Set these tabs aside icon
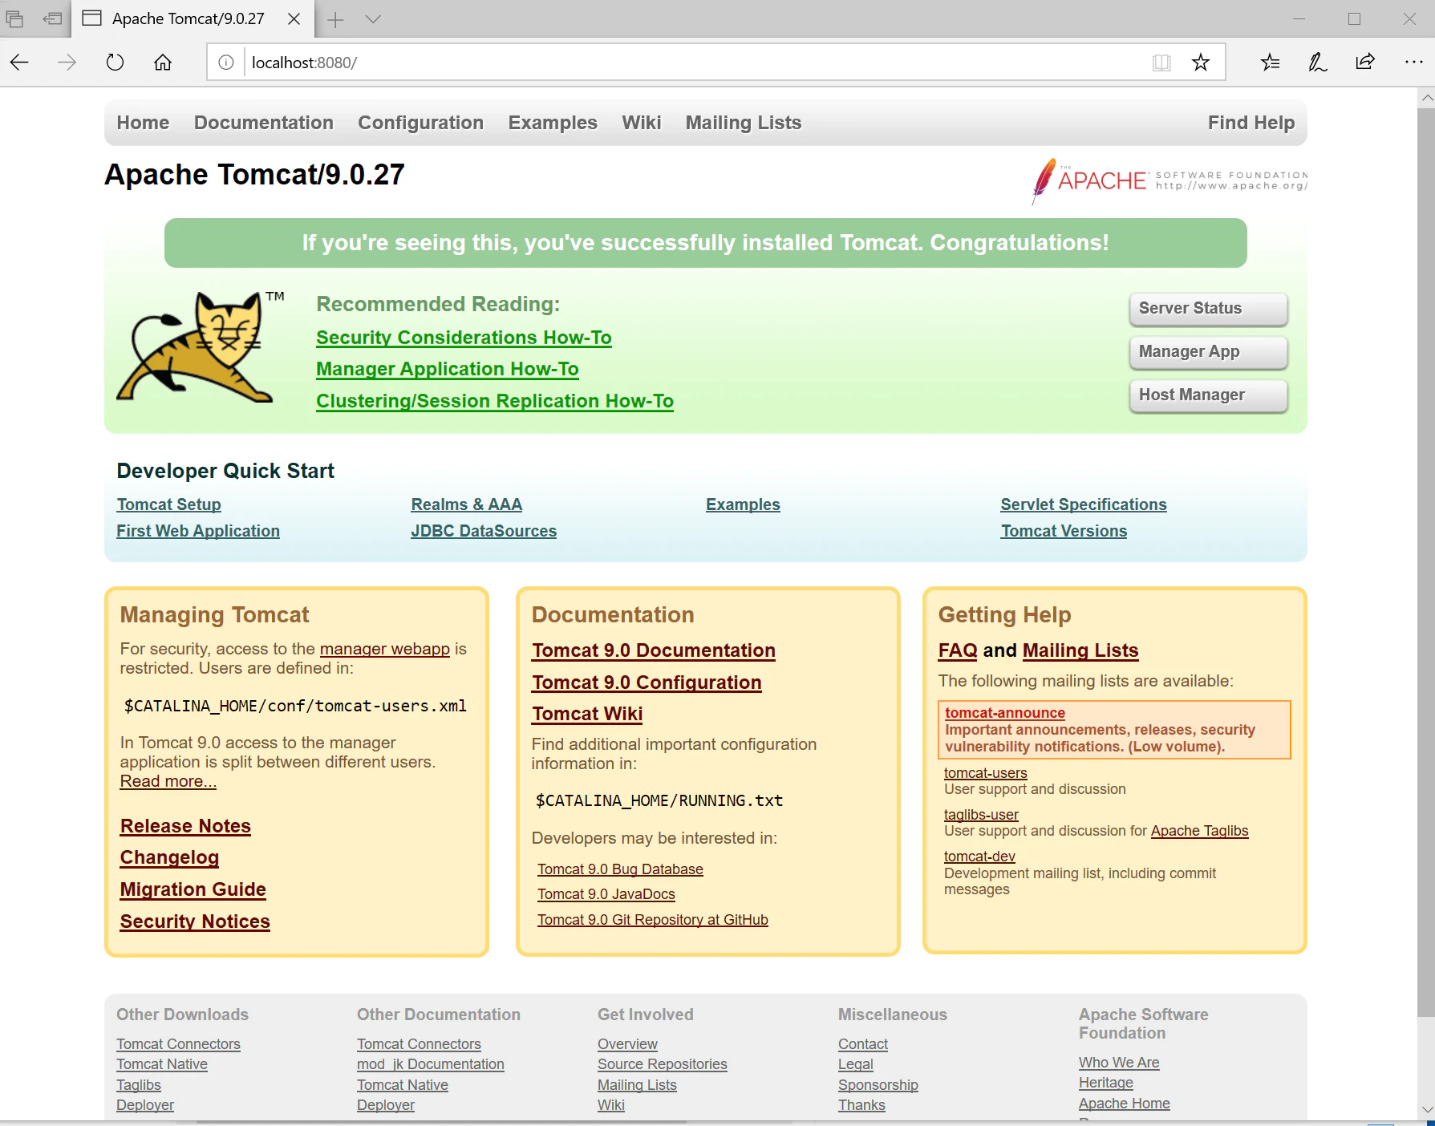Image resolution: width=1435 pixels, height=1126 pixels. click(53, 19)
